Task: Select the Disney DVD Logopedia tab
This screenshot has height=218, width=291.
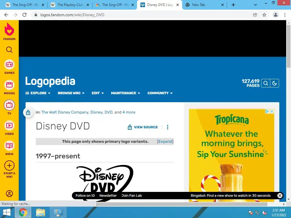Action: click(160, 5)
